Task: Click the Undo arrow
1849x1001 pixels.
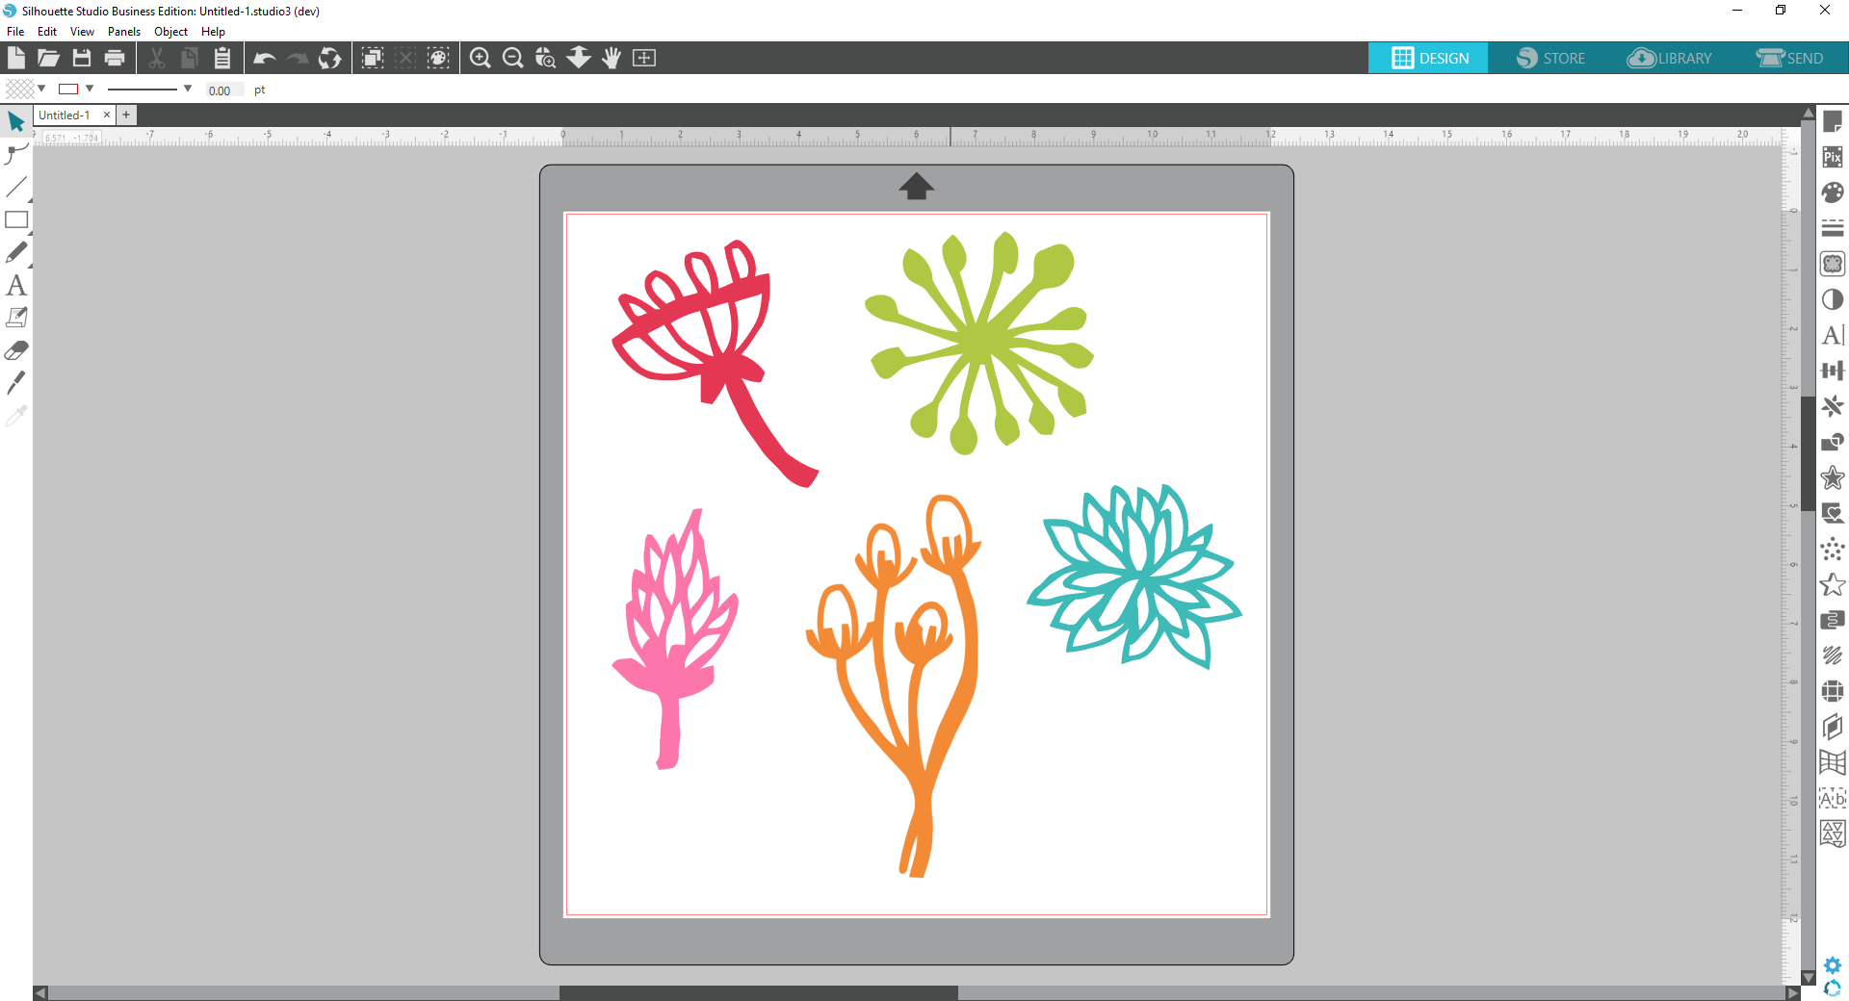Action: pyautogui.click(x=264, y=58)
